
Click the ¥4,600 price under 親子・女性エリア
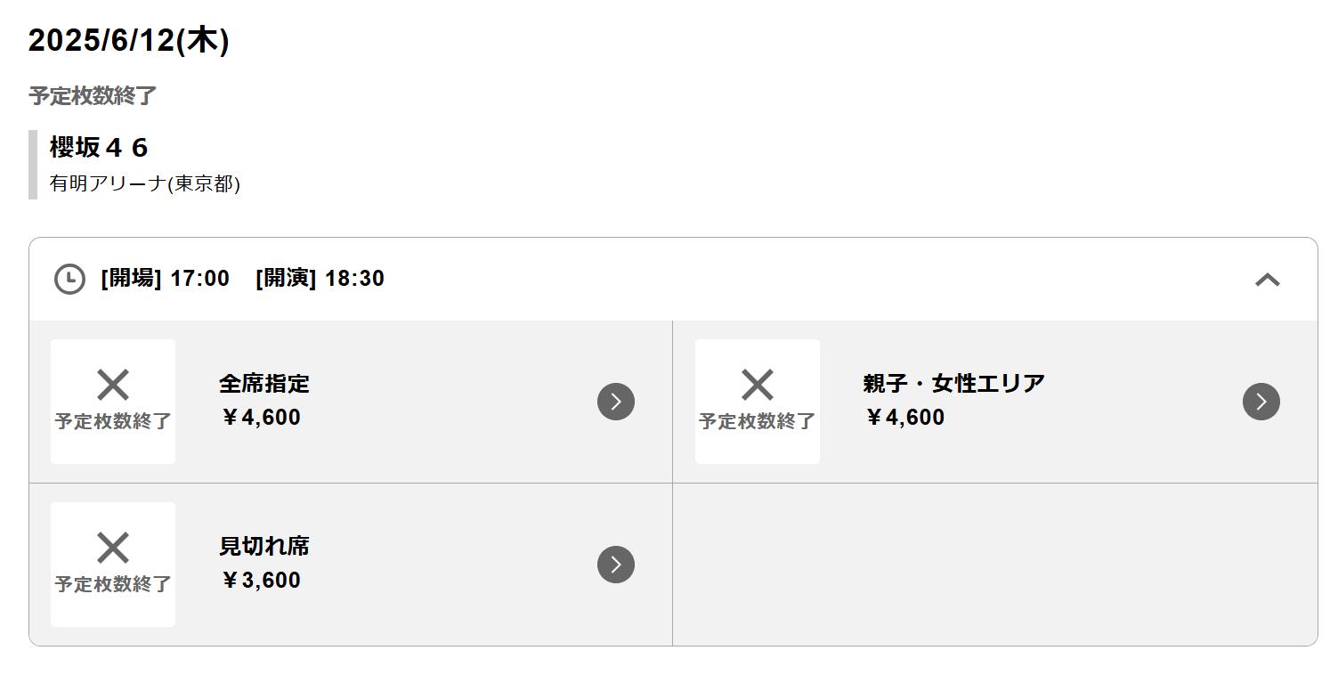(x=905, y=418)
